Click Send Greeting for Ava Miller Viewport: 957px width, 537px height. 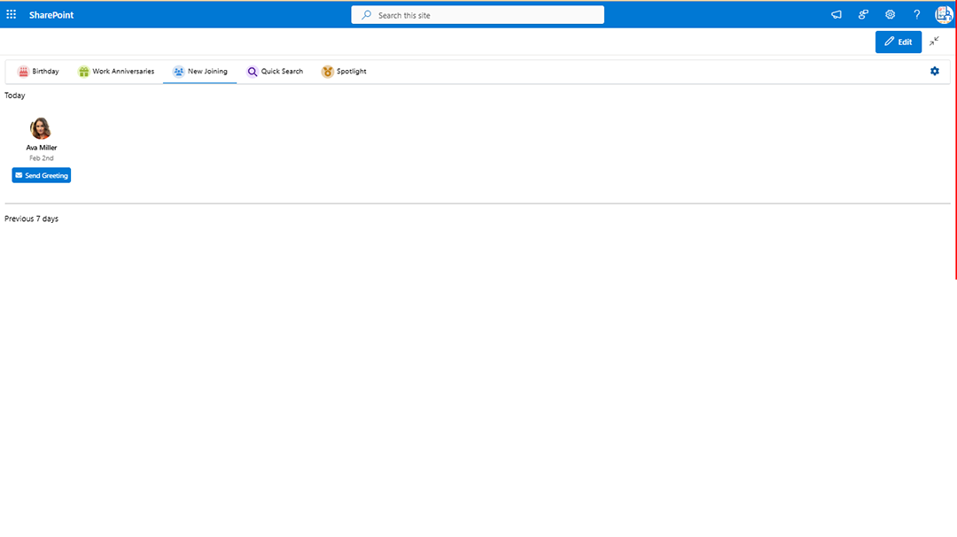pos(41,175)
